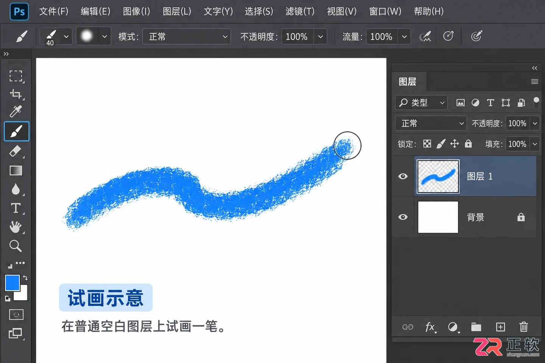Image resolution: width=545 pixels, height=363 pixels.
Task: Toggle lock image pixels brush icon
Action: [x=441, y=144]
